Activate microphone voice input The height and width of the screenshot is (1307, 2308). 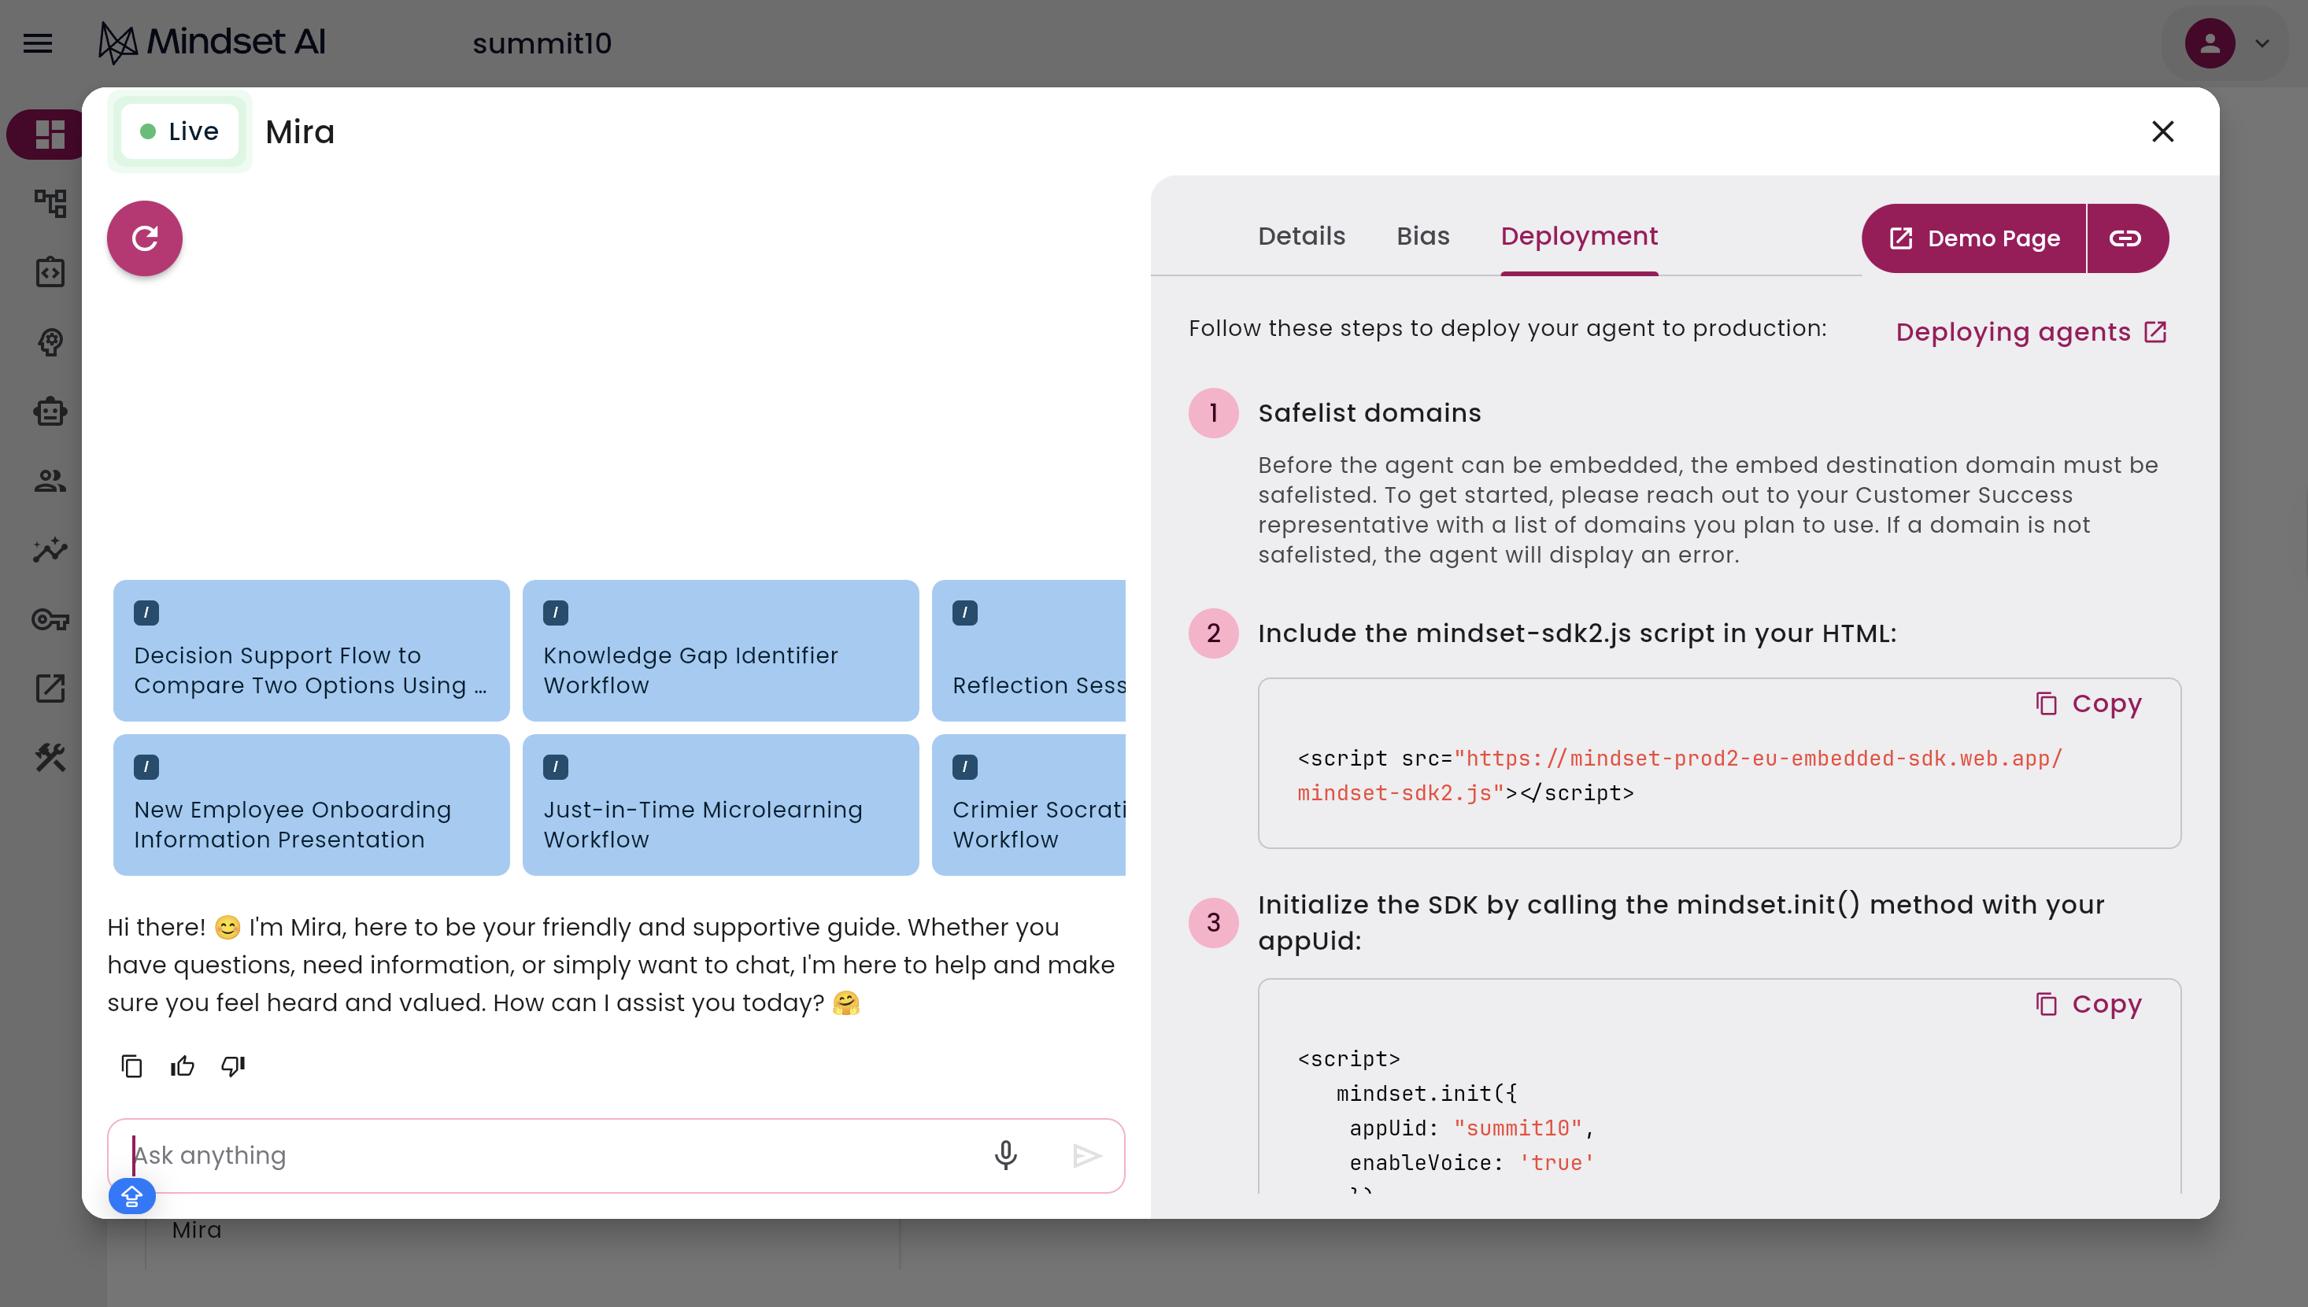pos(1005,1156)
